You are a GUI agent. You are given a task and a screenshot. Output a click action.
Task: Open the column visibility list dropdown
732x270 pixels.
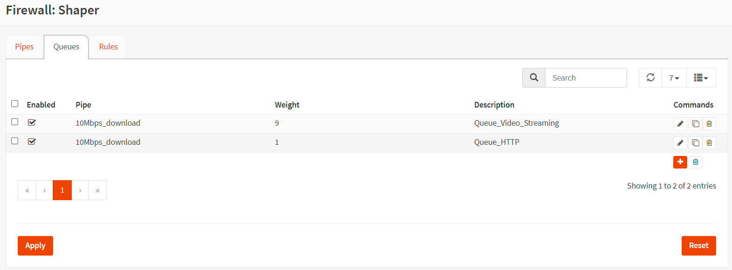click(x=701, y=78)
